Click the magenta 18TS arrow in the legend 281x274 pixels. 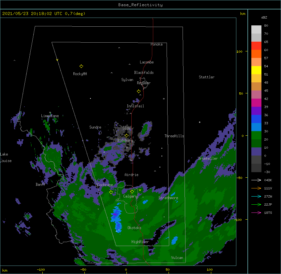point(256,212)
